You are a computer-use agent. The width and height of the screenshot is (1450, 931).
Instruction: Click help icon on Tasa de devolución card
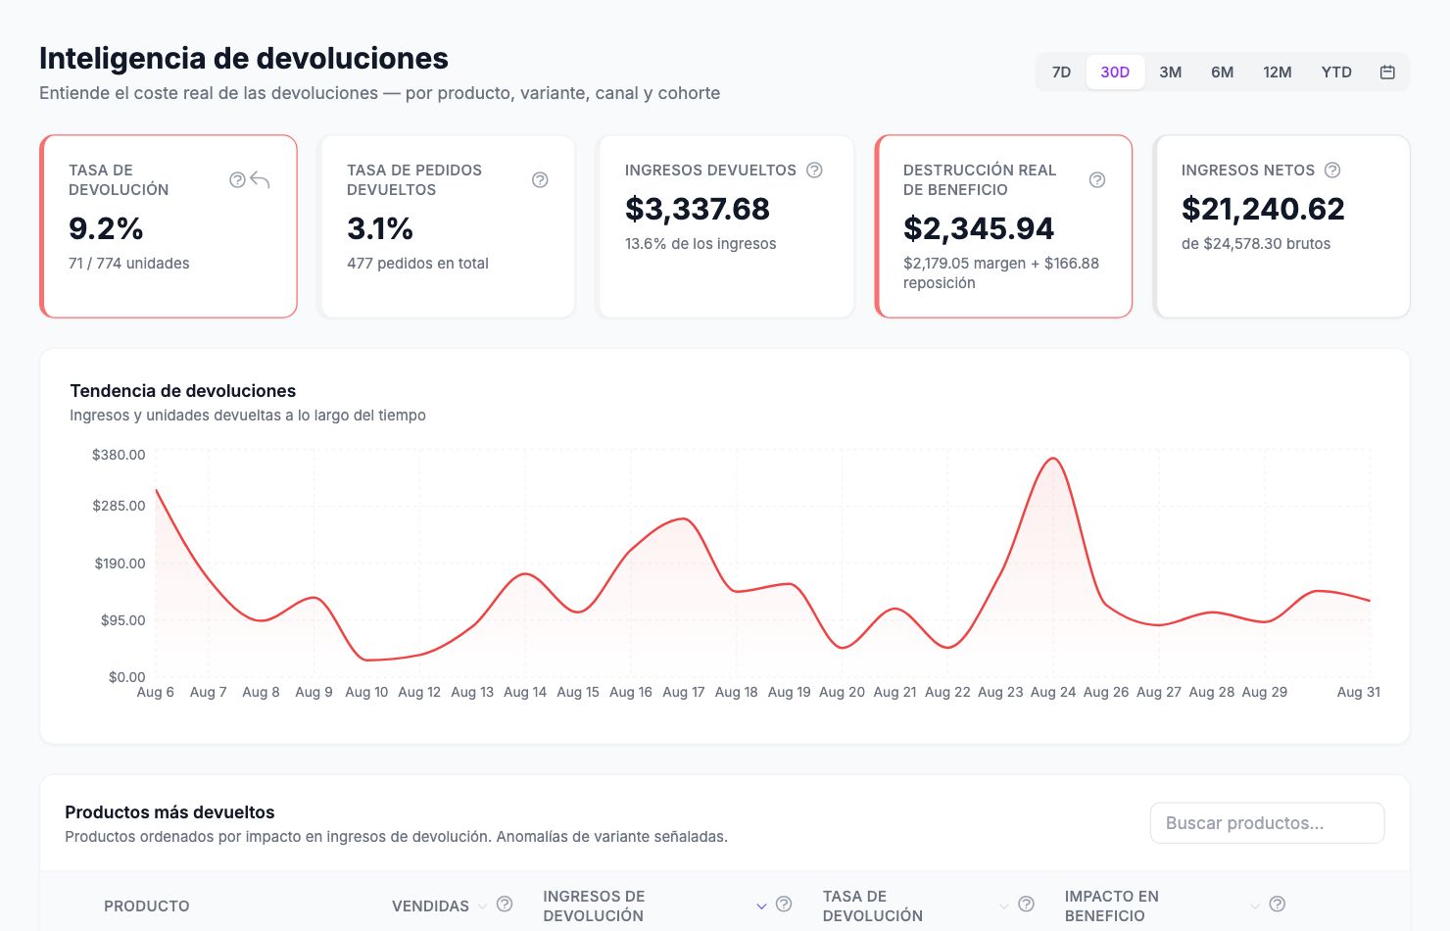point(237,179)
